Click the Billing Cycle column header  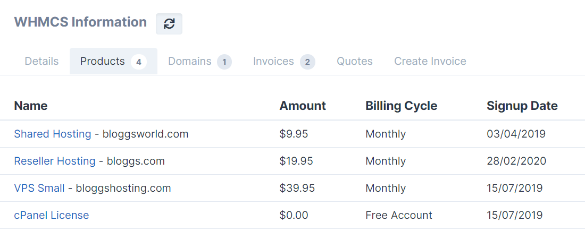402,106
